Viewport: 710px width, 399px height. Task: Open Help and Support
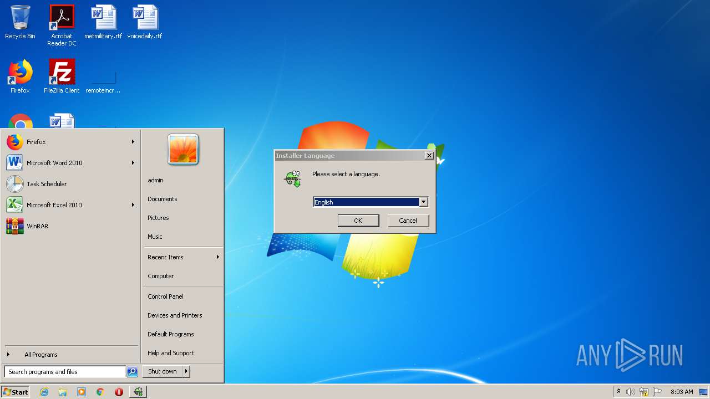[171, 353]
